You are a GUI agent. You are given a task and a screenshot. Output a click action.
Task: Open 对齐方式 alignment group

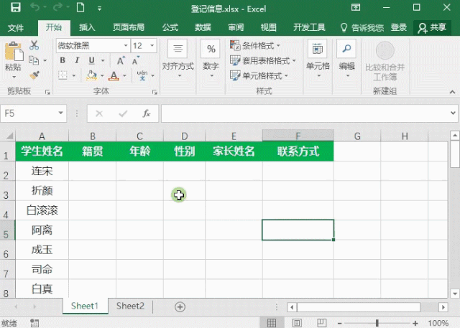pyautogui.click(x=178, y=60)
